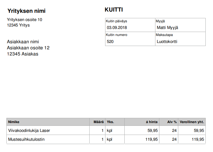Click the 'Nimike' column header
The image size is (213, 152).
tap(14, 122)
